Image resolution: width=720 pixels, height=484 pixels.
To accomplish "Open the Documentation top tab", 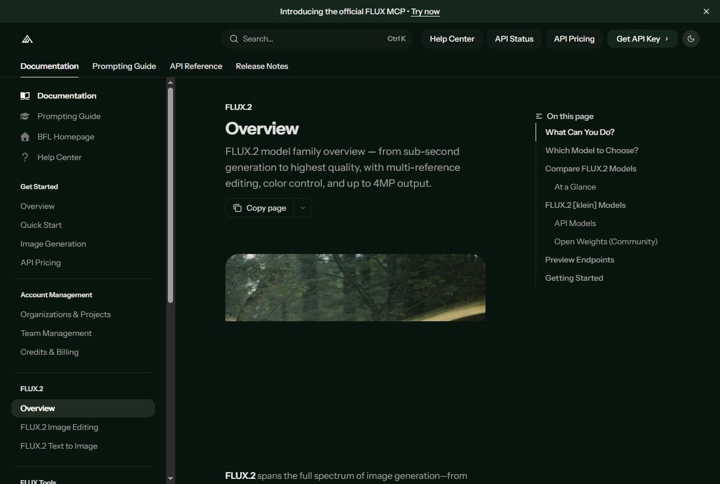I will coord(50,66).
